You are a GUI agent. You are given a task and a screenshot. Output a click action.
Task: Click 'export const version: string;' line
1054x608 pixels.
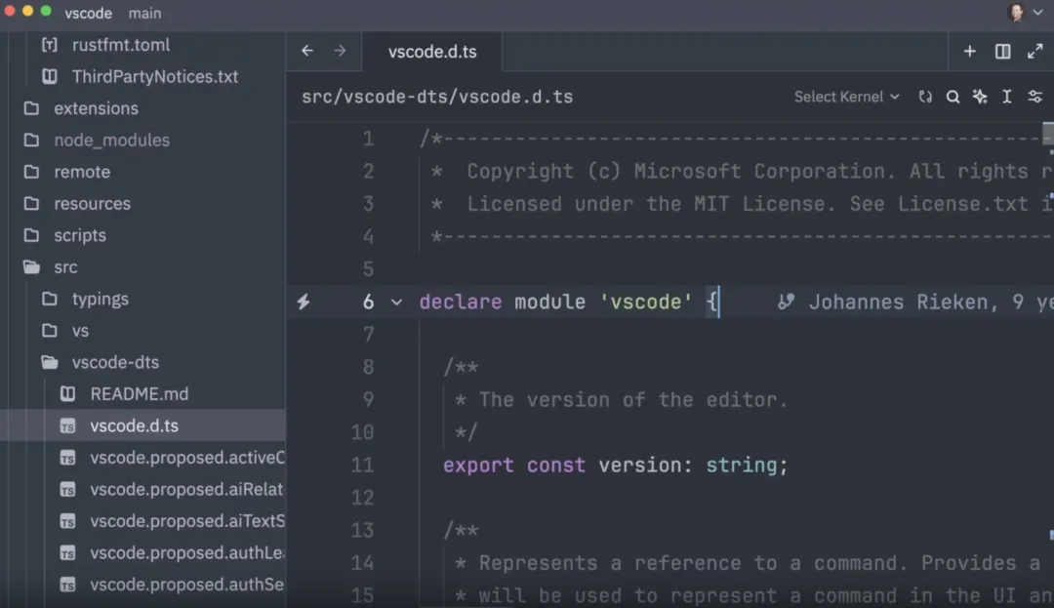pos(615,465)
